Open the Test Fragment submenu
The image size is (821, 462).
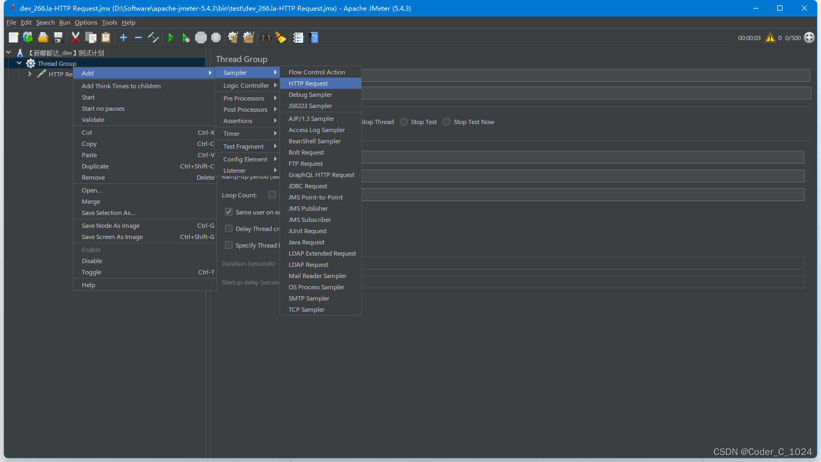pyautogui.click(x=248, y=147)
